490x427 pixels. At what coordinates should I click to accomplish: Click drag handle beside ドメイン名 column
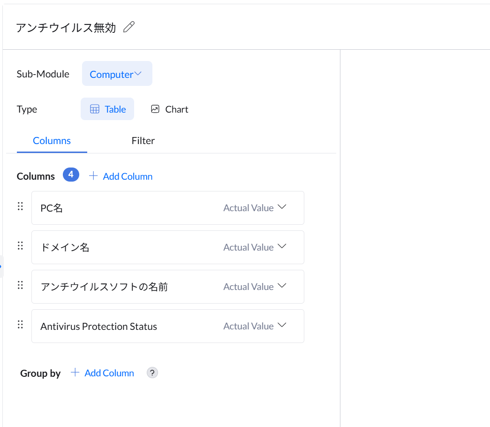click(20, 246)
